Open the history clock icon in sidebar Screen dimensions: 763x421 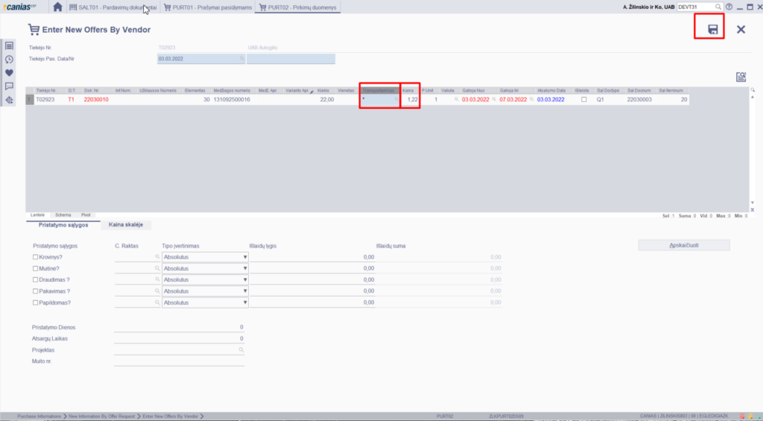pyautogui.click(x=9, y=60)
